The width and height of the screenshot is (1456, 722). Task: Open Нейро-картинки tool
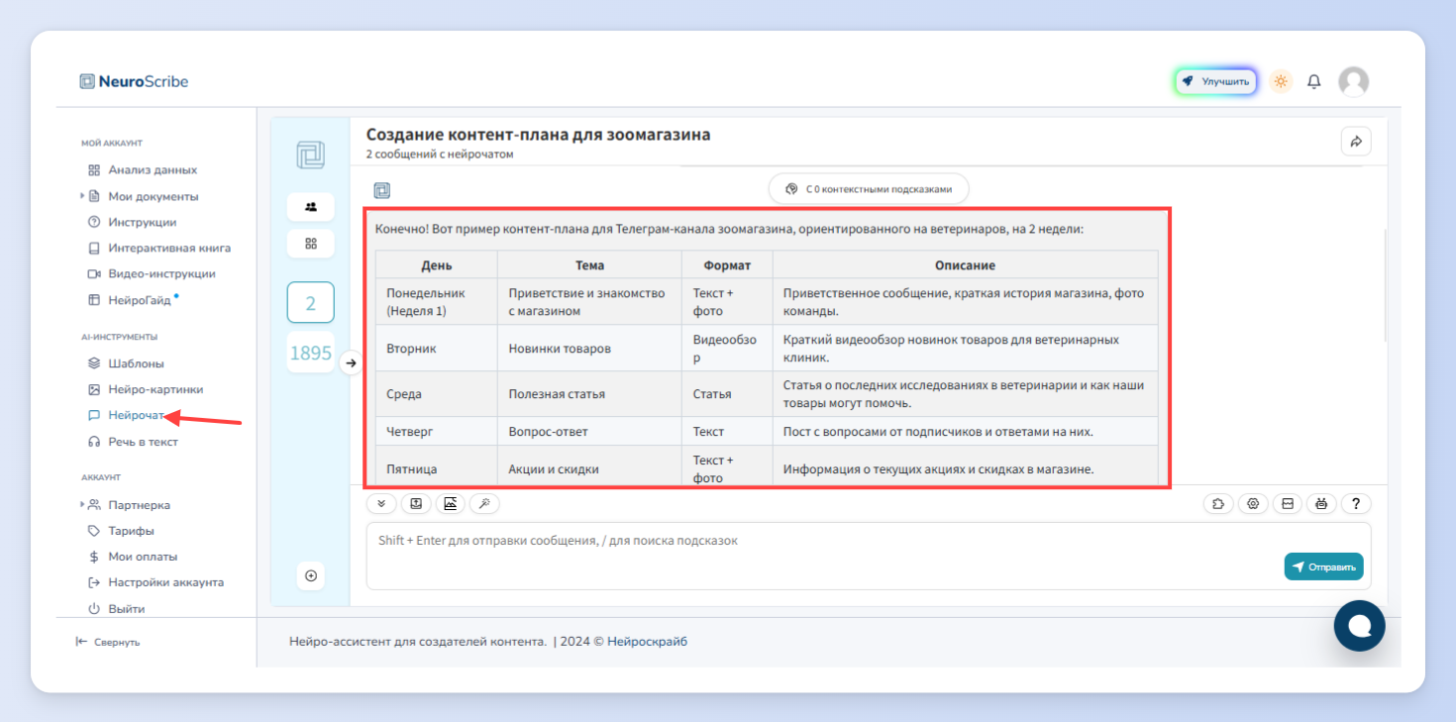(156, 389)
